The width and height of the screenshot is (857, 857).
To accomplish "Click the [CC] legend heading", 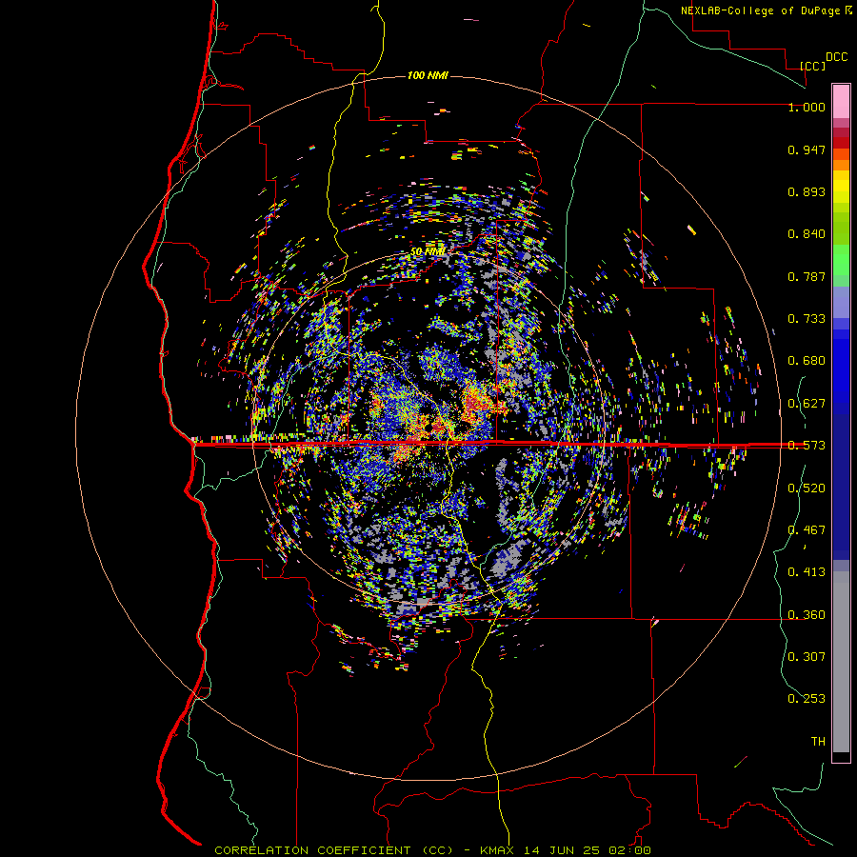I will [813, 66].
